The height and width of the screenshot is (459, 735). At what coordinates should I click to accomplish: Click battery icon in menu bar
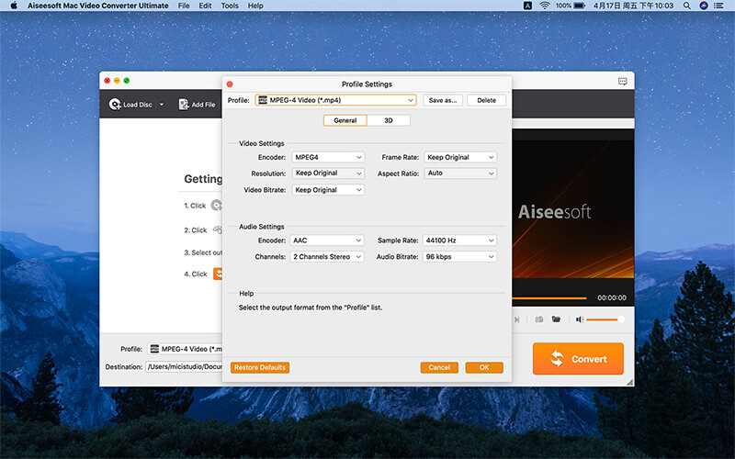580,6
